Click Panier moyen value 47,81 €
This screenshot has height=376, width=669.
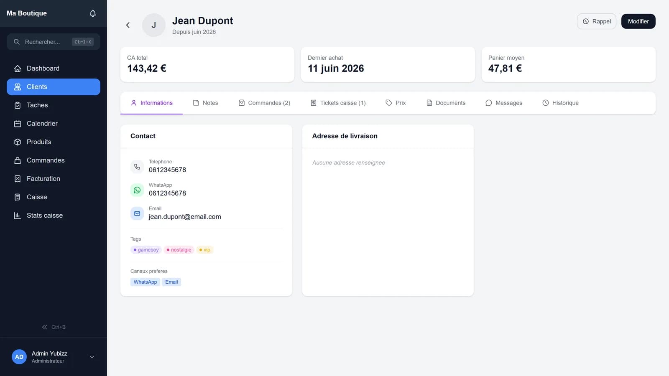505,69
